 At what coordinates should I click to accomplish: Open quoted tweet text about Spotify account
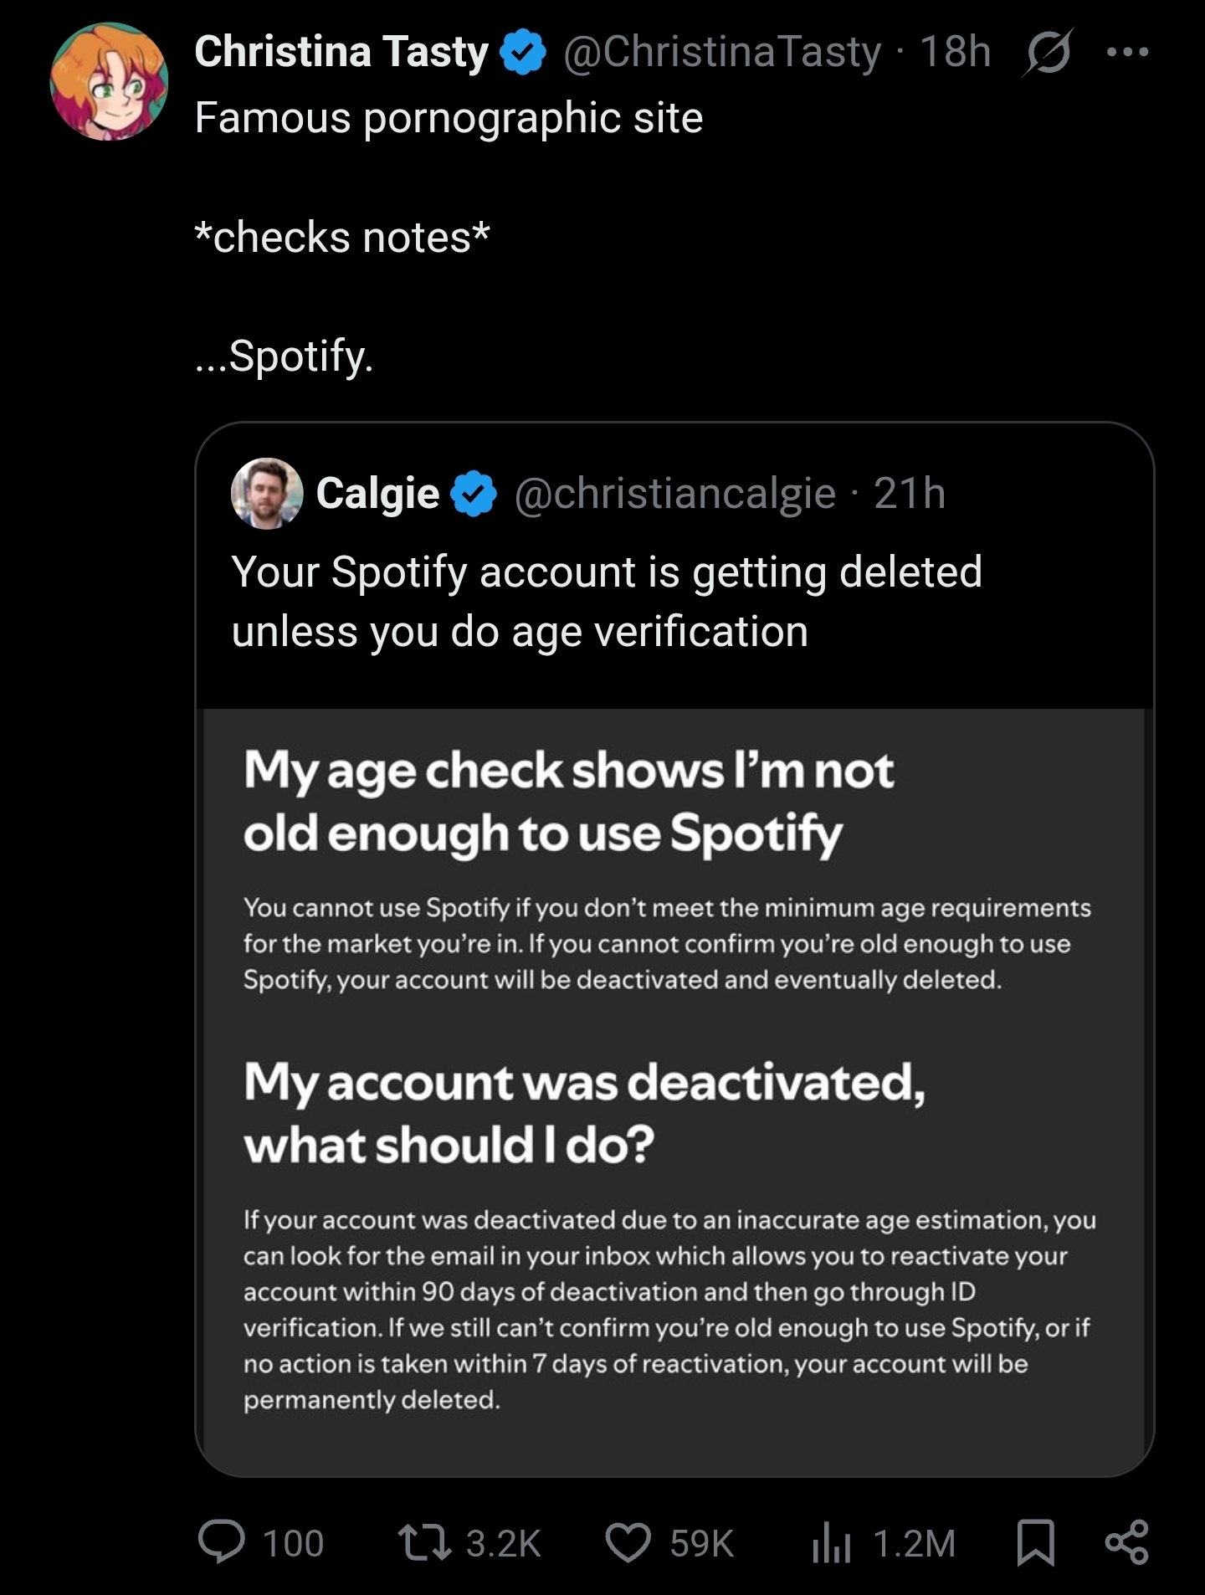[606, 602]
